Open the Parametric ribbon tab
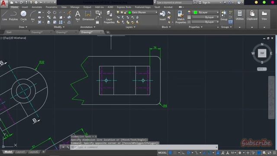 tap(52, 7)
